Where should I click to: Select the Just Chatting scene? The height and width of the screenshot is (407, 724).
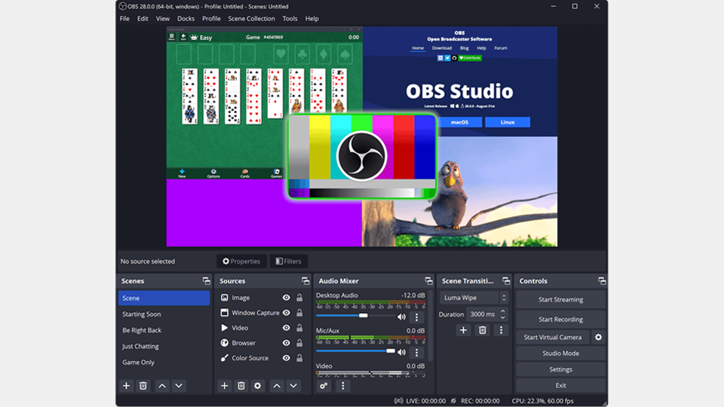click(164, 346)
